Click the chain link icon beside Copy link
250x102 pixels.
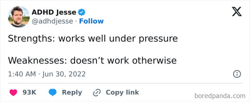pyautogui.click(x=97, y=93)
